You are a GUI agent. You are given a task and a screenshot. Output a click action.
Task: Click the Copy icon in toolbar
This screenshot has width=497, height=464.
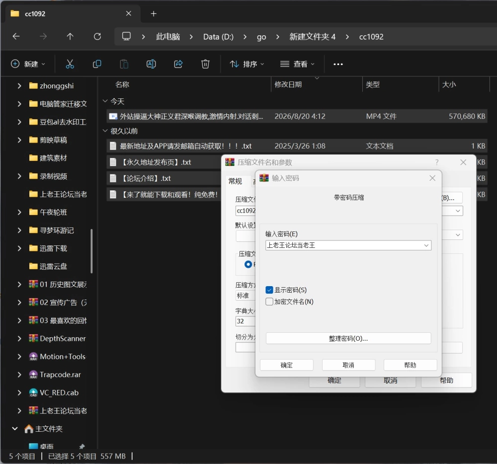(x=97, y=64)
